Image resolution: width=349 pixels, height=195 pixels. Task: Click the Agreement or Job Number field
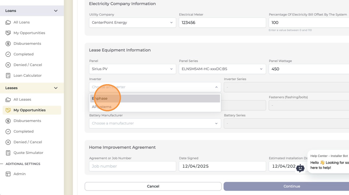(x=132, y=166)
